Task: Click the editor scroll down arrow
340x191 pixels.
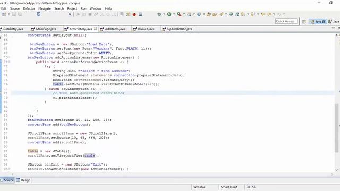Action: click(x=336, y=170)
